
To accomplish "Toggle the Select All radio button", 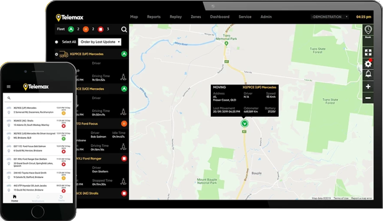I will coord(57,42).
